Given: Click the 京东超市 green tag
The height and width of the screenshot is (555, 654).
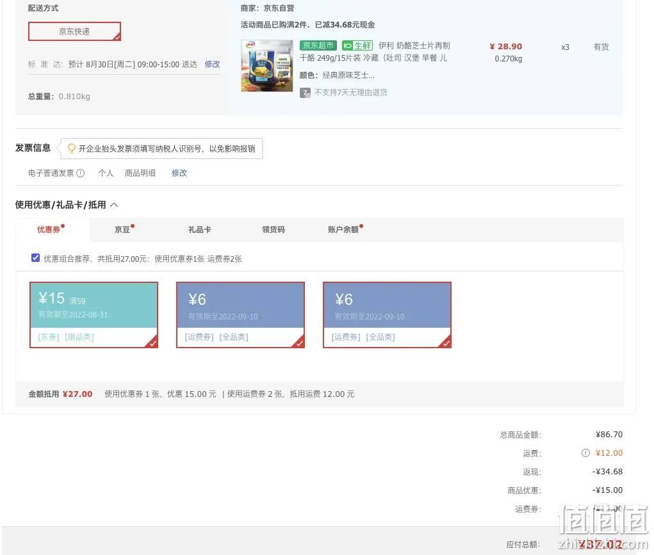Looking at the screenshot, I should point(318,45).
